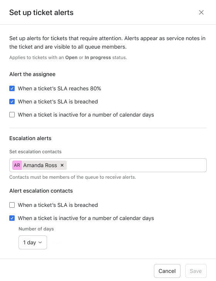Enable escalation alert for SLA breached
The height and width of the screenshot is (281, 216).
(x=12, y=205)
